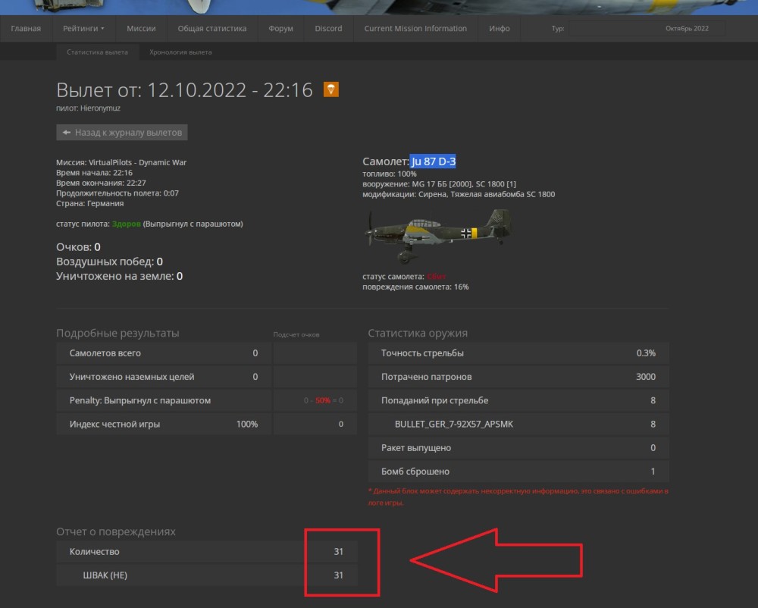This screenshot has height=608, width=758.
Task: Click Назад к журналу вылетов button
Action: [122, 133]
